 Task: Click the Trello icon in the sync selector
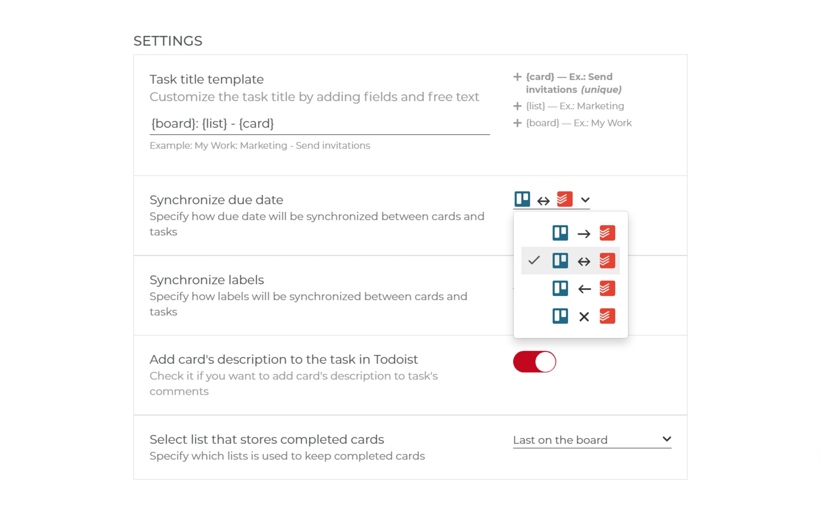522,200
